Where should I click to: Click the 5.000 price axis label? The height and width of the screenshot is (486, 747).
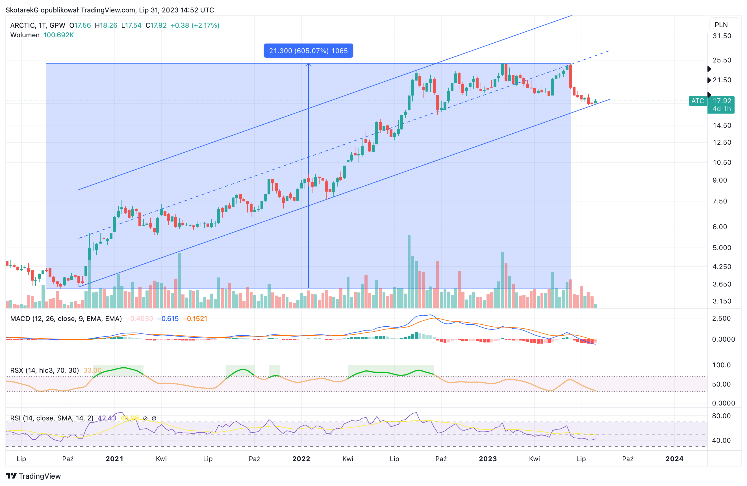[x=722, y=248]
